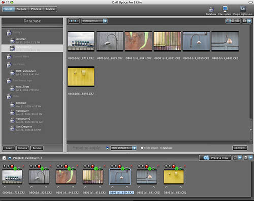Select From project in database radio
Image resolution: width=254 pixels, height=201 pixels.
click(142, 148)
